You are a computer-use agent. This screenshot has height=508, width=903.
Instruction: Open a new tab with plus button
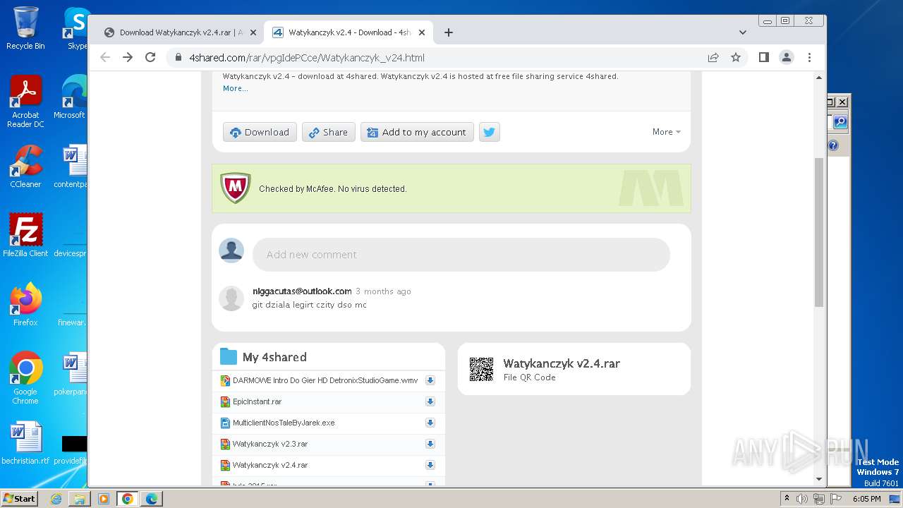(x=449, y=32)
